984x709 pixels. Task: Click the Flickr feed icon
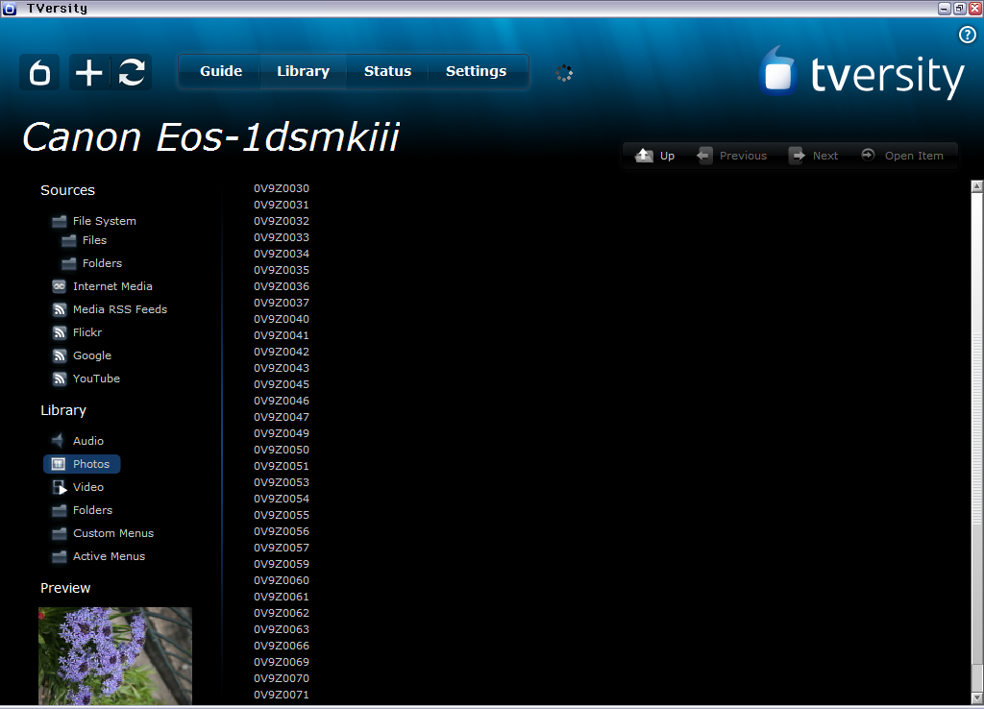[x=59, y=332]
